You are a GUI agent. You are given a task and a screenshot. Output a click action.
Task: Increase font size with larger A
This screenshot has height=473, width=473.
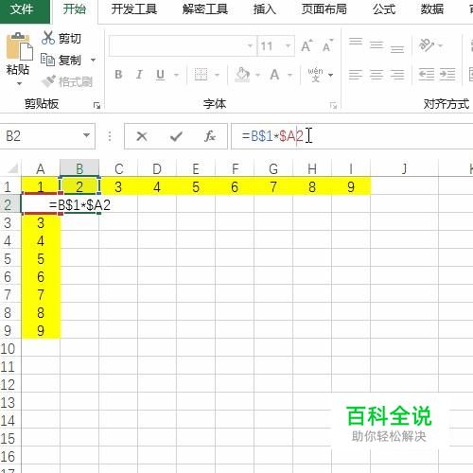[x=307, y=46]
